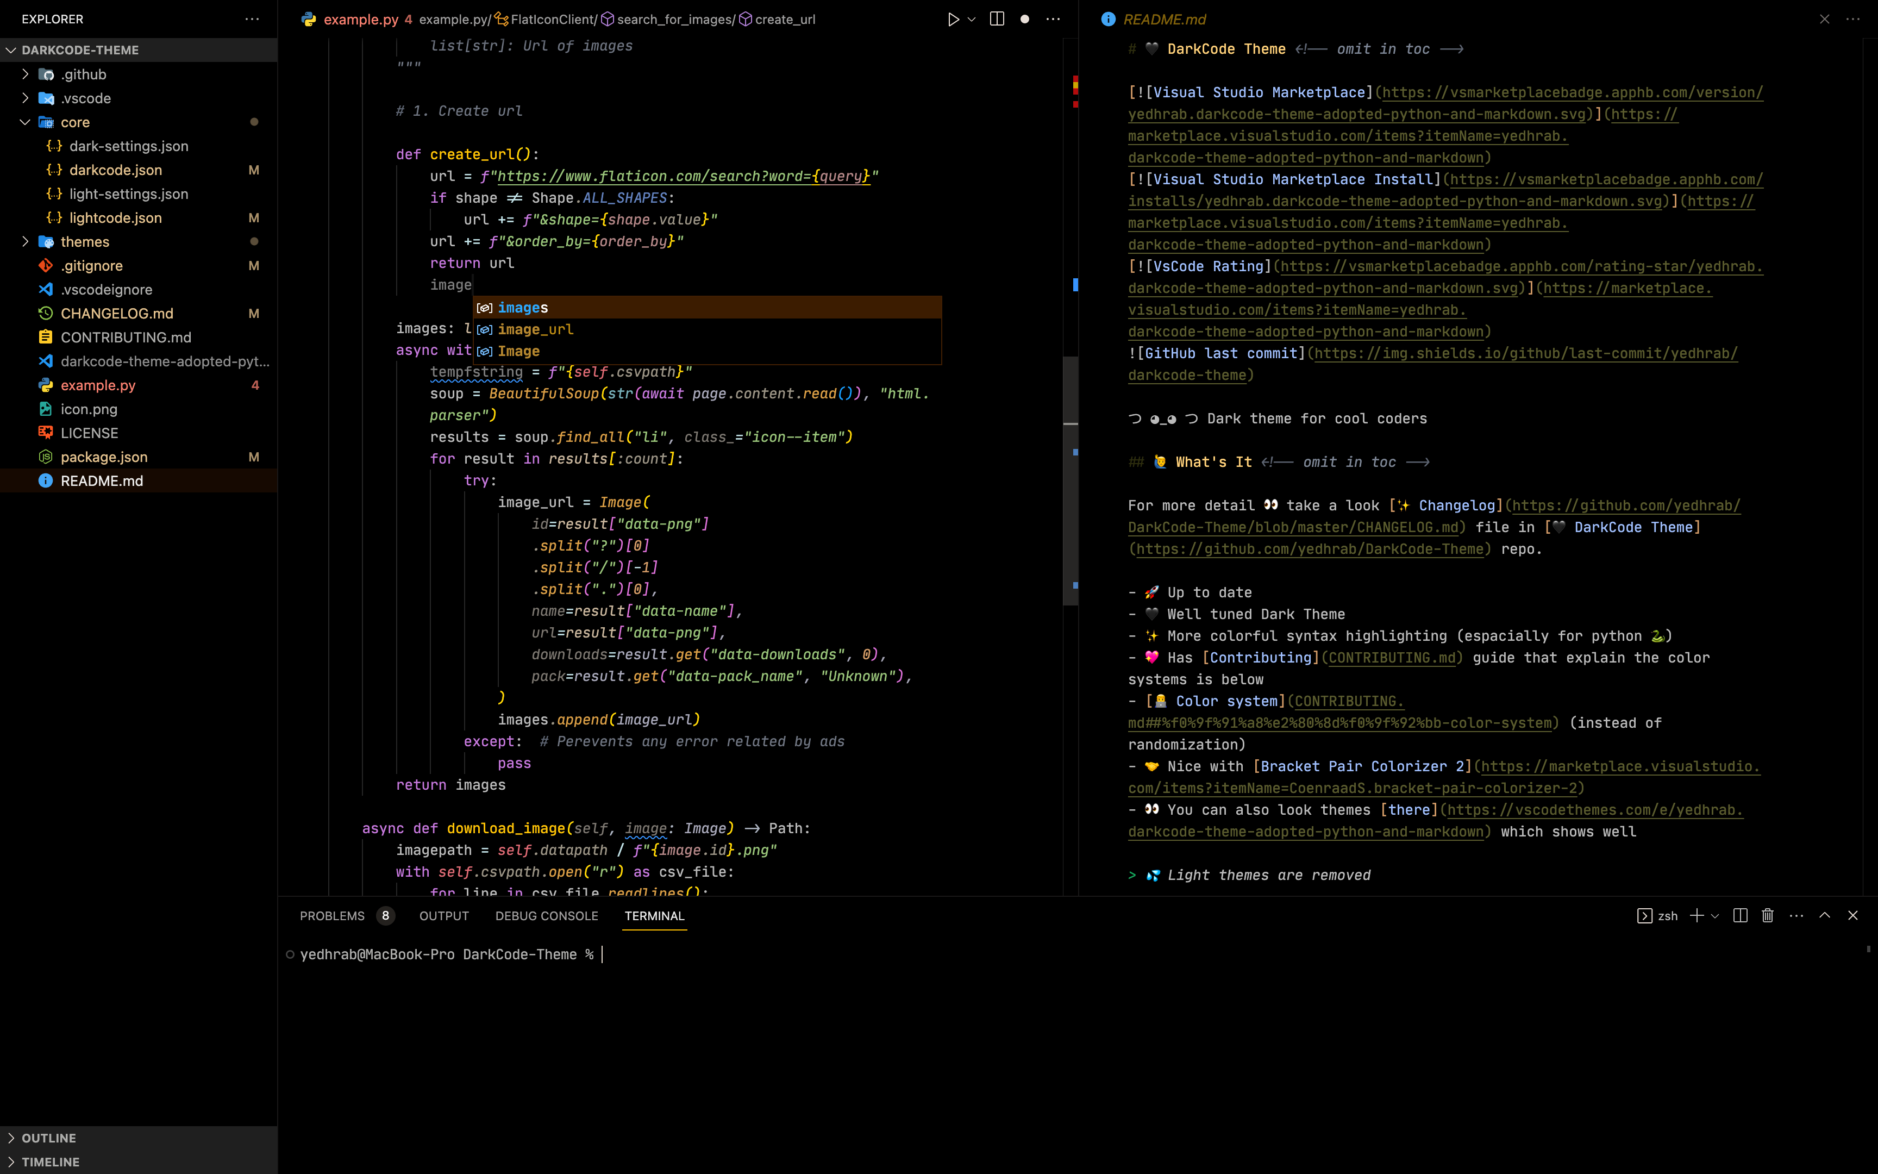Open terminal launch profile dropdown
The image size is (1878, 1174).
tap(1715, 915)
